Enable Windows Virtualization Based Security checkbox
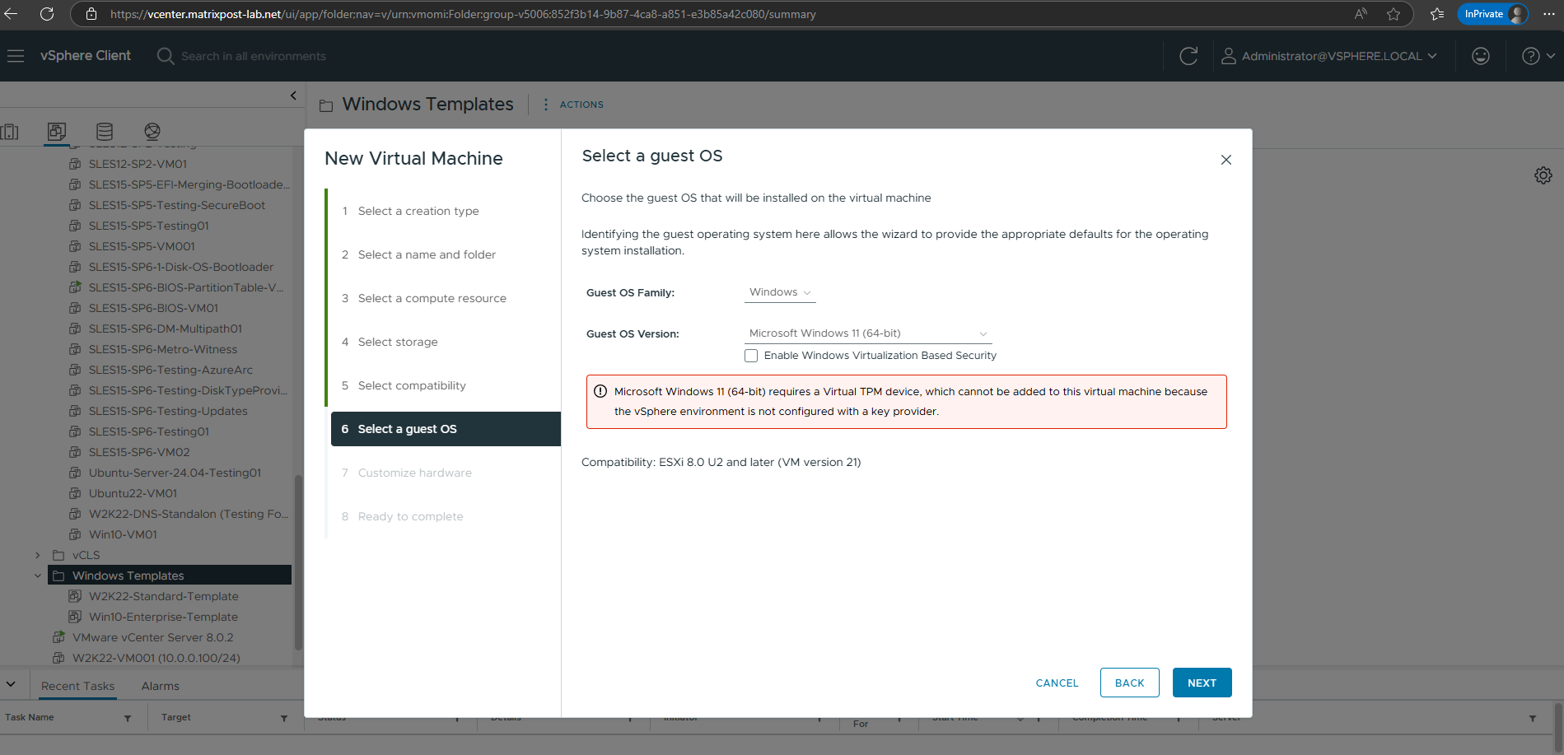 (x=751, y=356)
